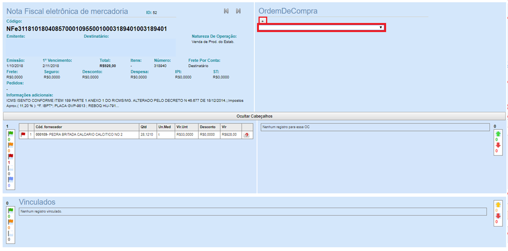Filter items by orange flag in items panel
The height and width of the screenshot is (251, 508).
10,145
